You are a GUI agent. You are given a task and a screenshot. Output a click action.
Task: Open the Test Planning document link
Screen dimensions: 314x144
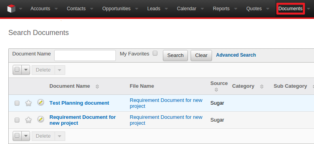click(79, 103)
